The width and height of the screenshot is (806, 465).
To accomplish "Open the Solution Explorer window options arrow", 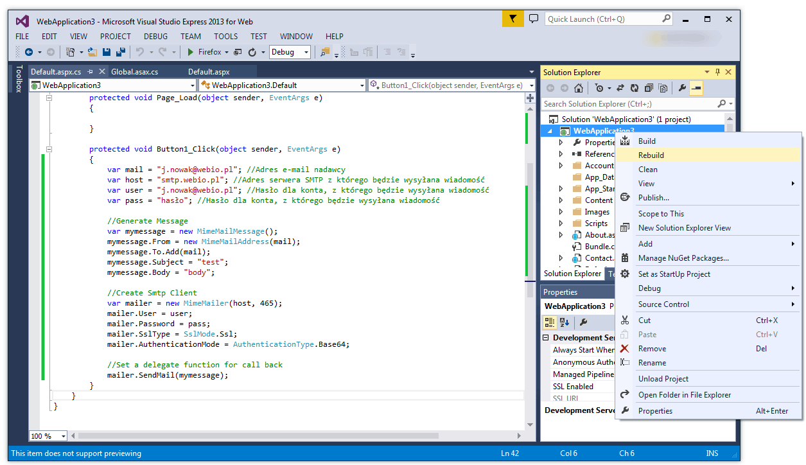I will click(x=707, y=72).
